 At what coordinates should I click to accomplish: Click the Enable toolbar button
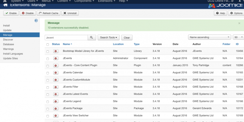[x=11, y=13]
